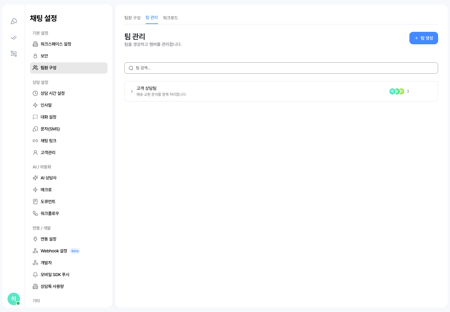450x312 pixels.
Task: Click the plug icon beside 연동 설정
Action: tap(35, 239)
